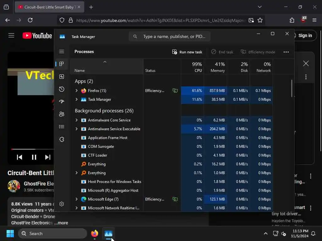
Task: Show hidden system tray icons
Action: point(265,233)
